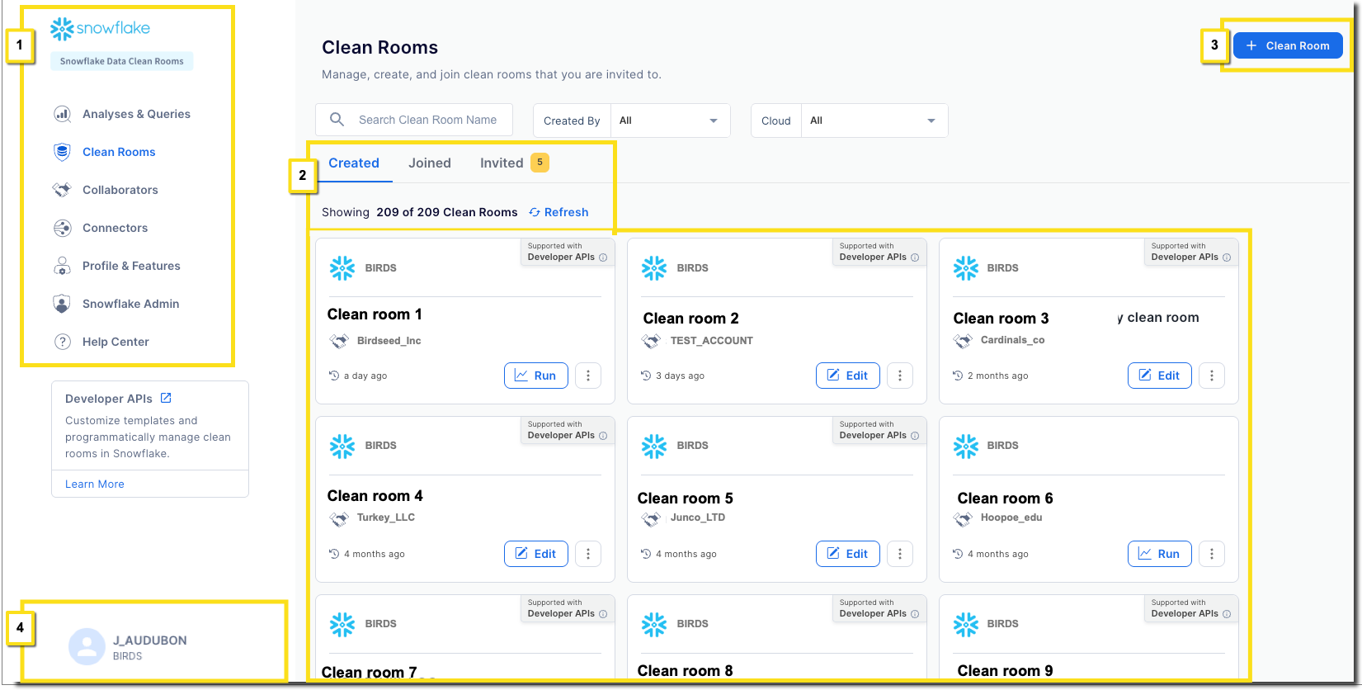The height and width of the screenshot is (690, 1362).
Task: Open Analyses & Queries chart icon
Action: pos(62,114)
